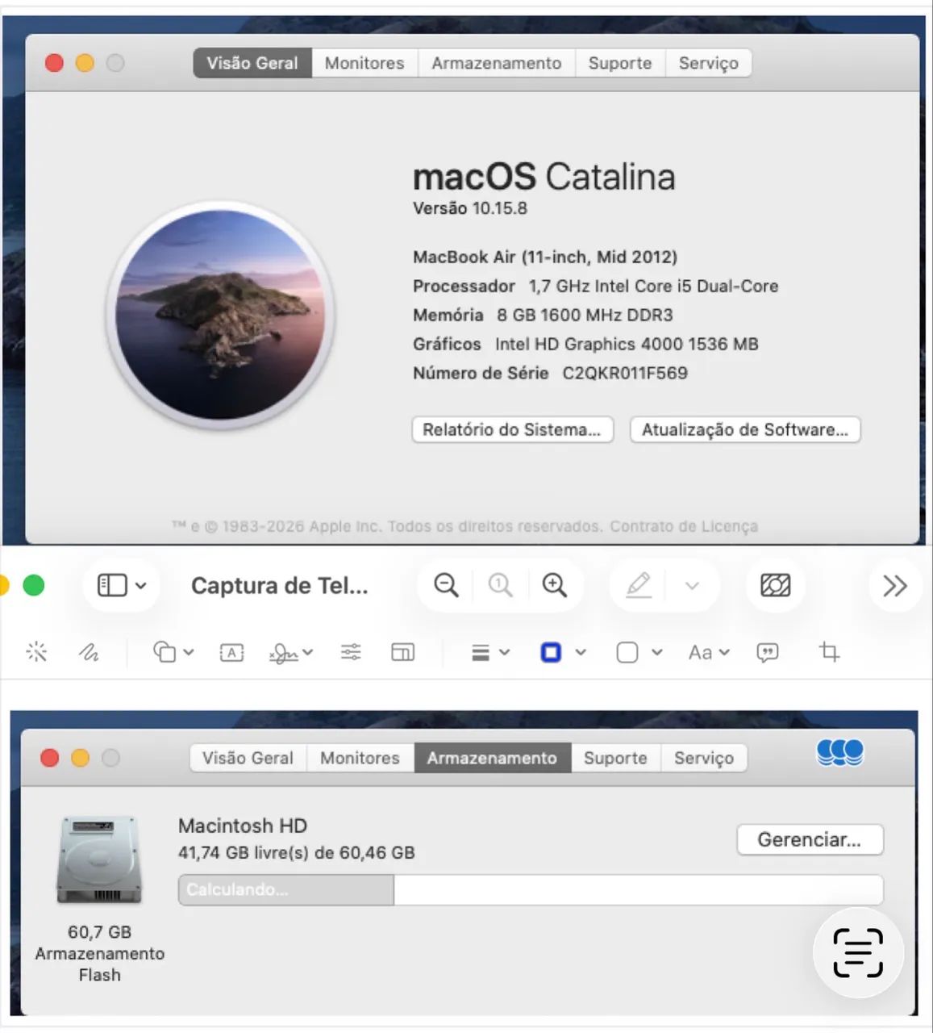Screen dimensions: 933x1033
Task: Select Visão Geral tab in upper window
Action: click(x=252, y=63)
